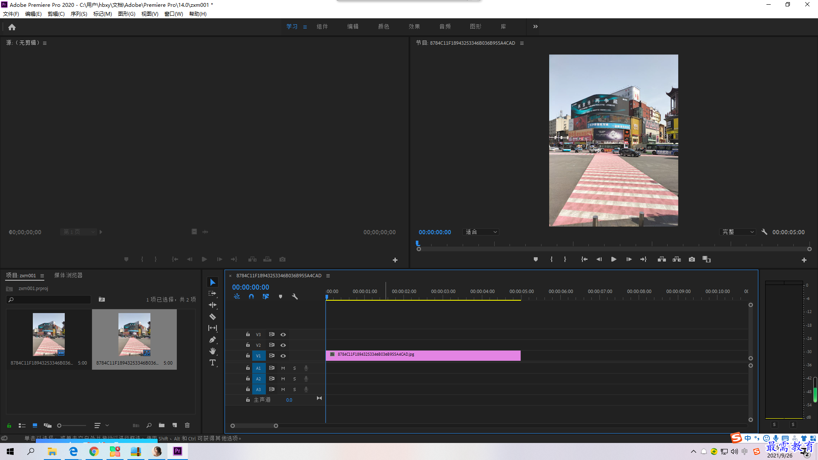Mute audio track A3
The height and width of the screenshot is (460, 818).
[283, 389]
